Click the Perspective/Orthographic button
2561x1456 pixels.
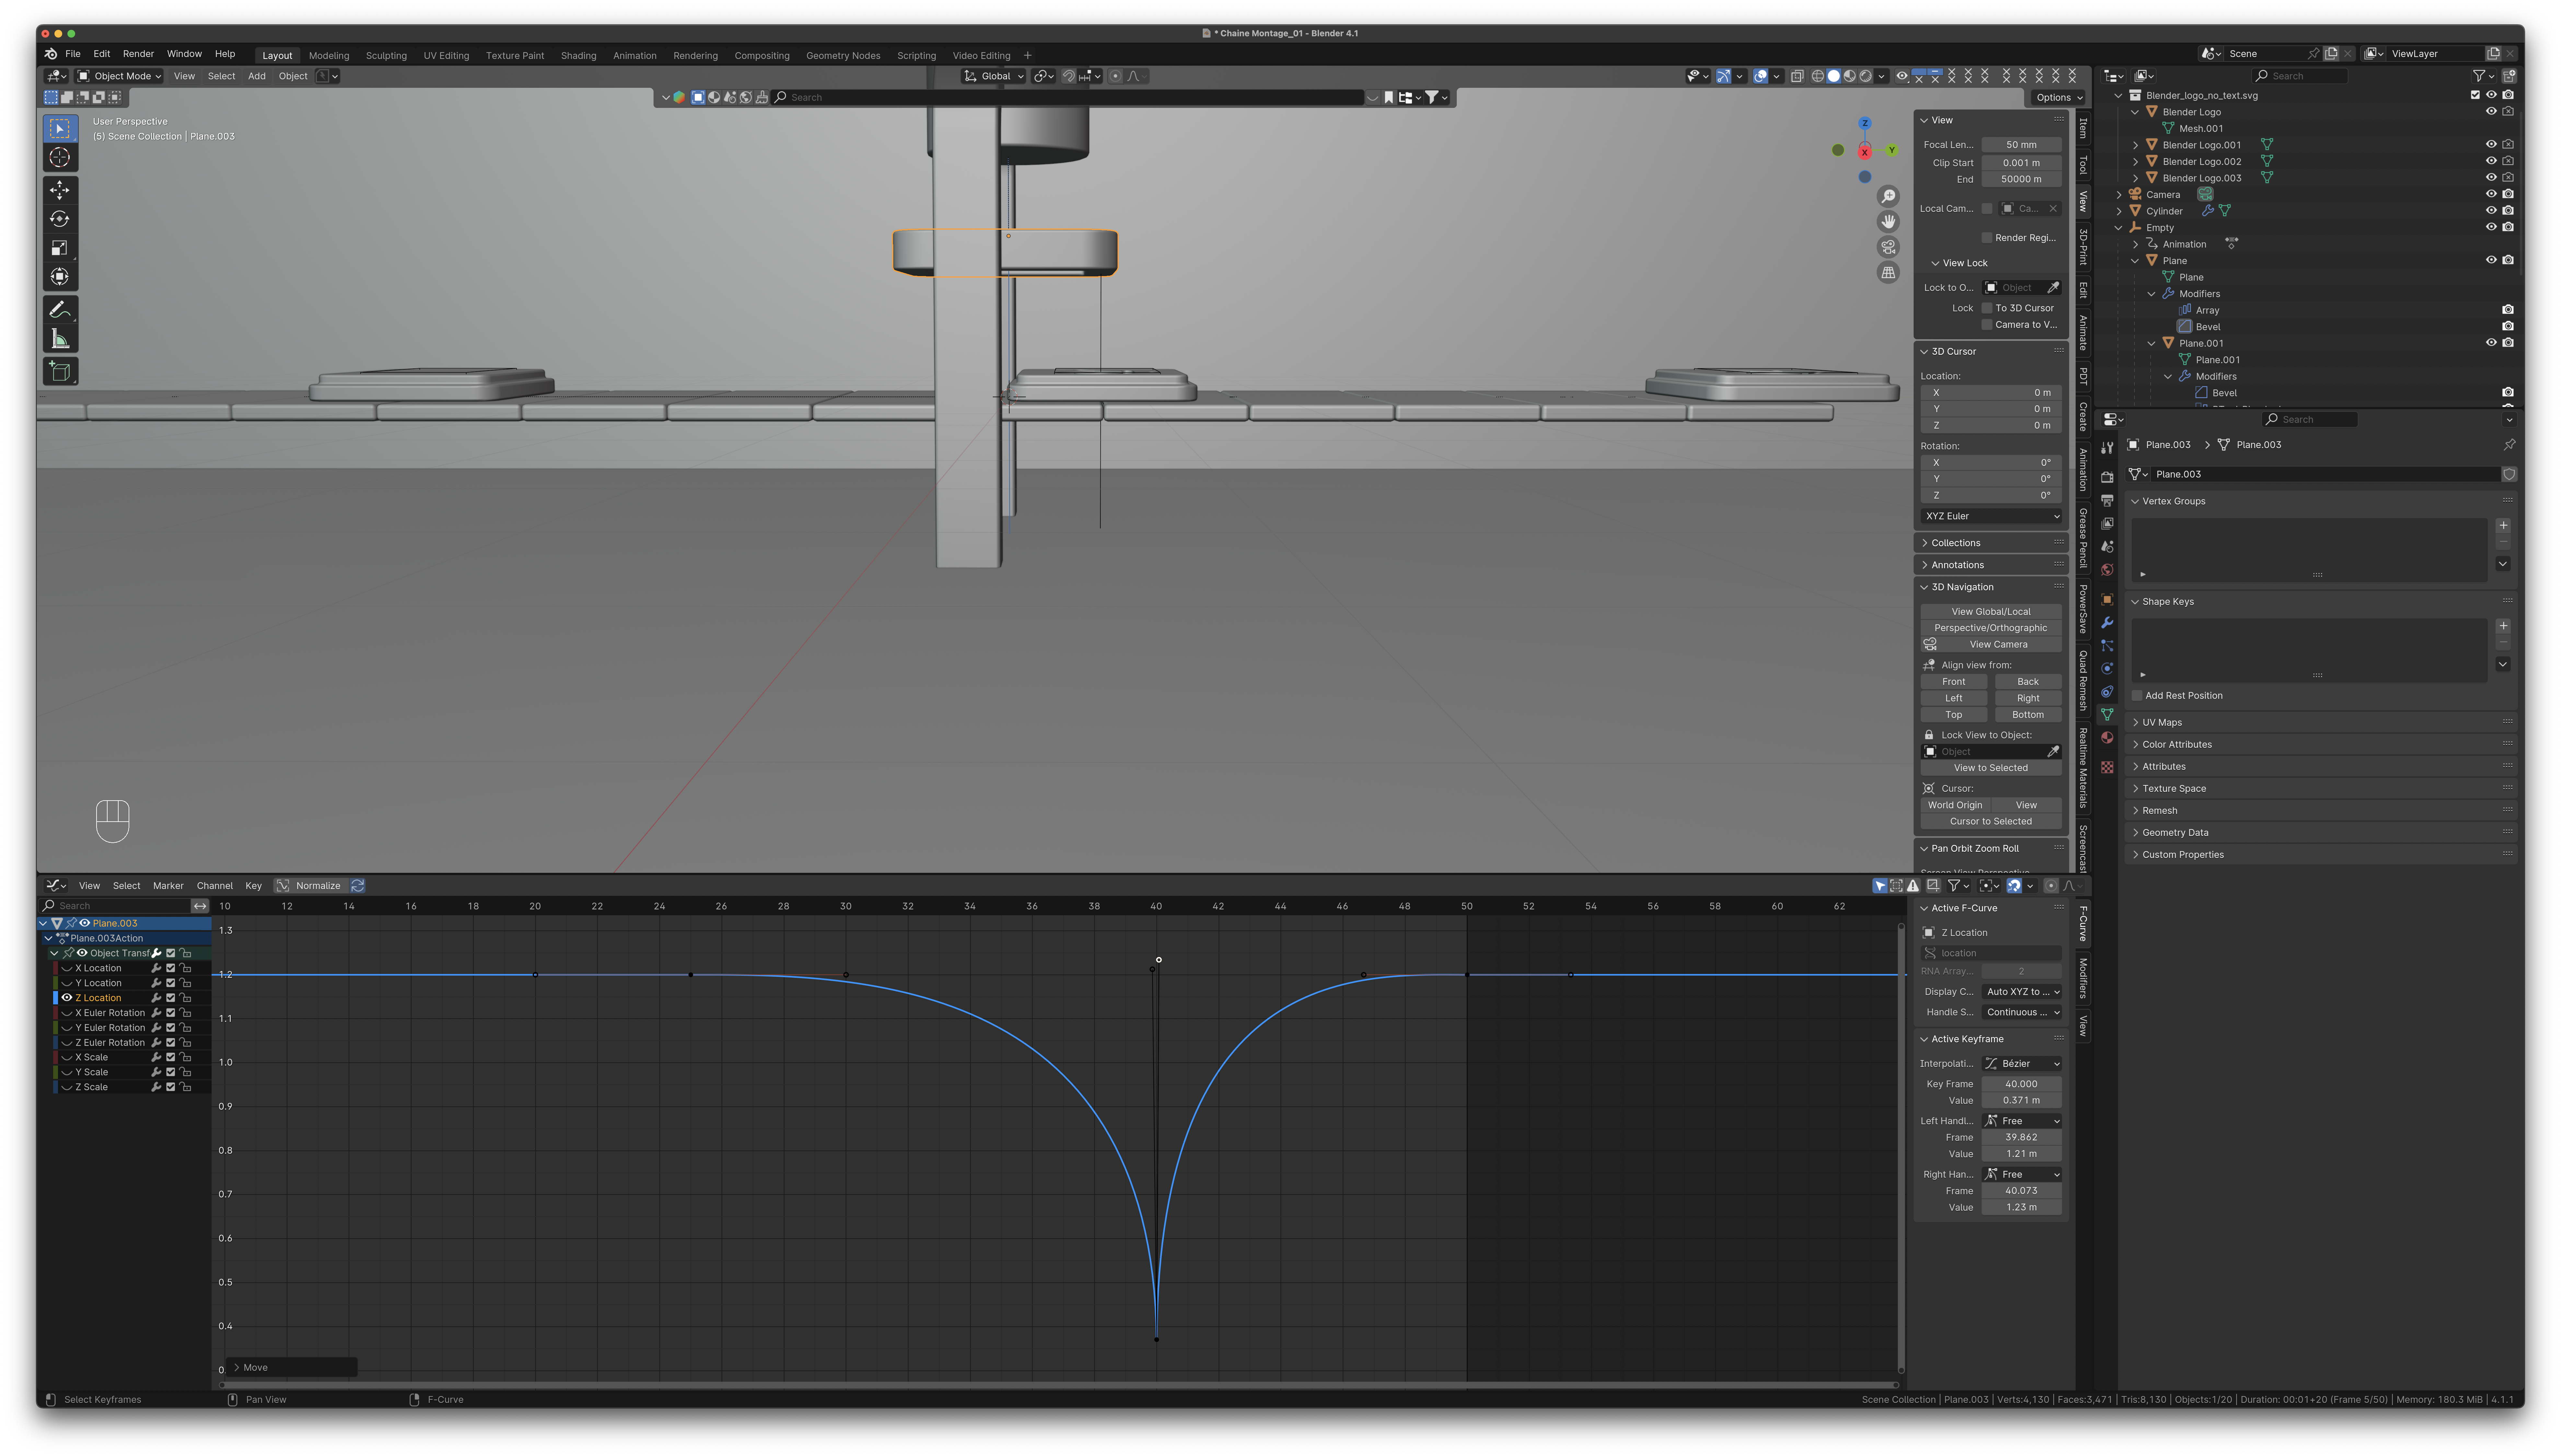[1991, 628]
